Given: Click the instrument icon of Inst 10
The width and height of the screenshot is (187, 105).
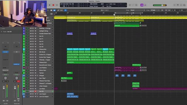Looking at the screenshot, I should tap(27, 36).
